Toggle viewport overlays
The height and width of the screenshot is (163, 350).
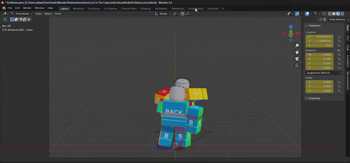pos(307,14)
